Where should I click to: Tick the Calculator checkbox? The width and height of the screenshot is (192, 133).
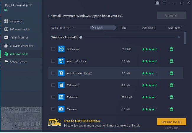coord(53,85)
